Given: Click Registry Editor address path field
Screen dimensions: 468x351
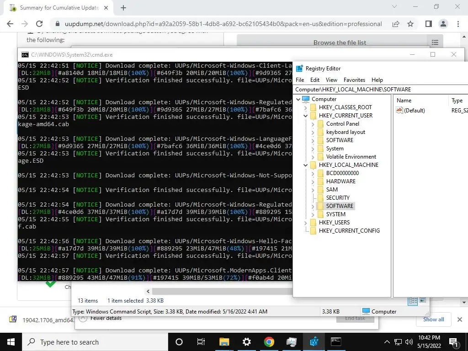Looking at the screenshot, I should [380, 90].
